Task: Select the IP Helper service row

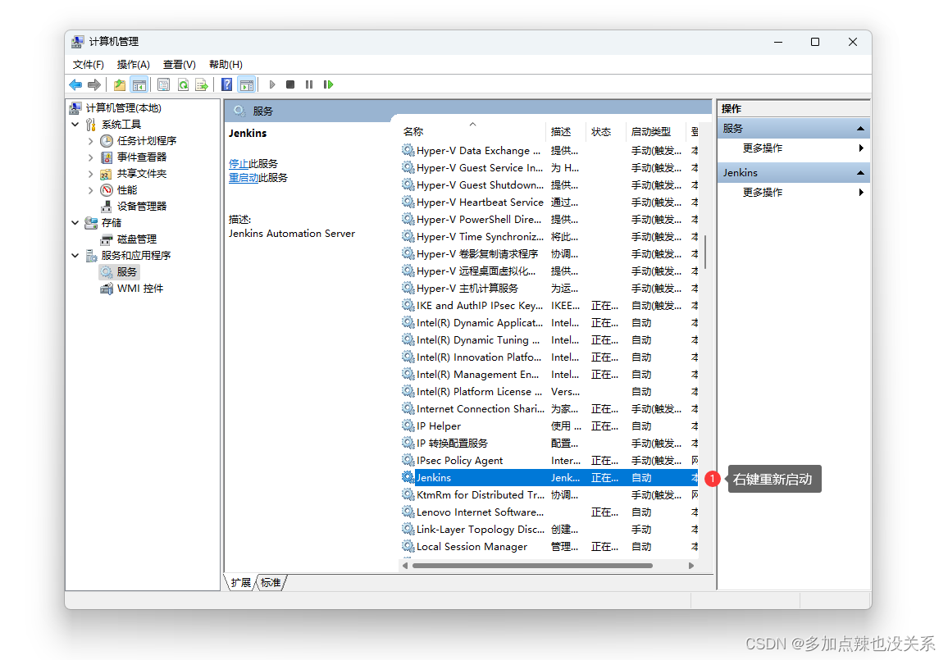Action: [x=439, y=426]
